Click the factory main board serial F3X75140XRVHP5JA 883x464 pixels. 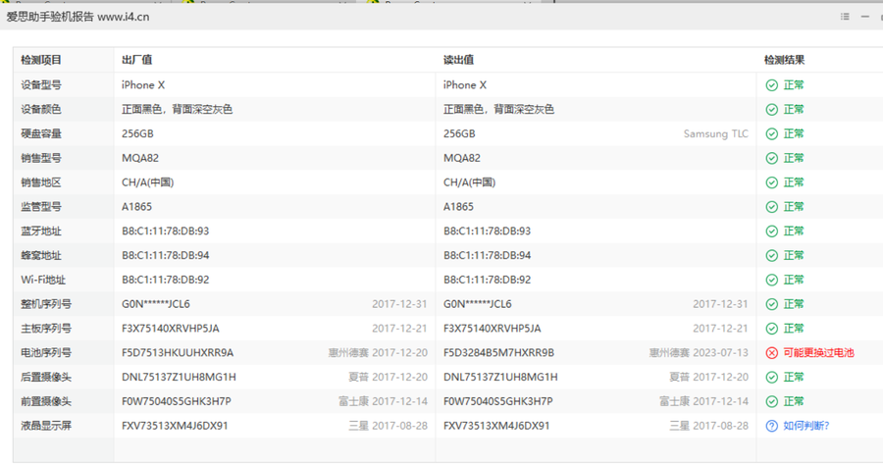coord(171,329)
